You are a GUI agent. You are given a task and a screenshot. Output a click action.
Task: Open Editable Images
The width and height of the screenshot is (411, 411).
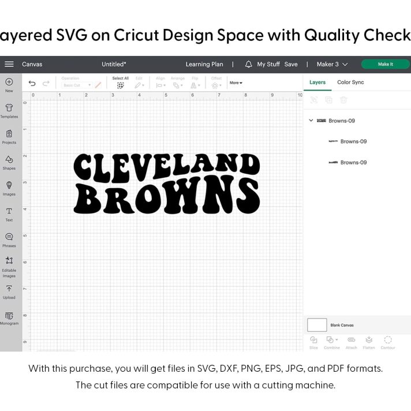[9, 267]
